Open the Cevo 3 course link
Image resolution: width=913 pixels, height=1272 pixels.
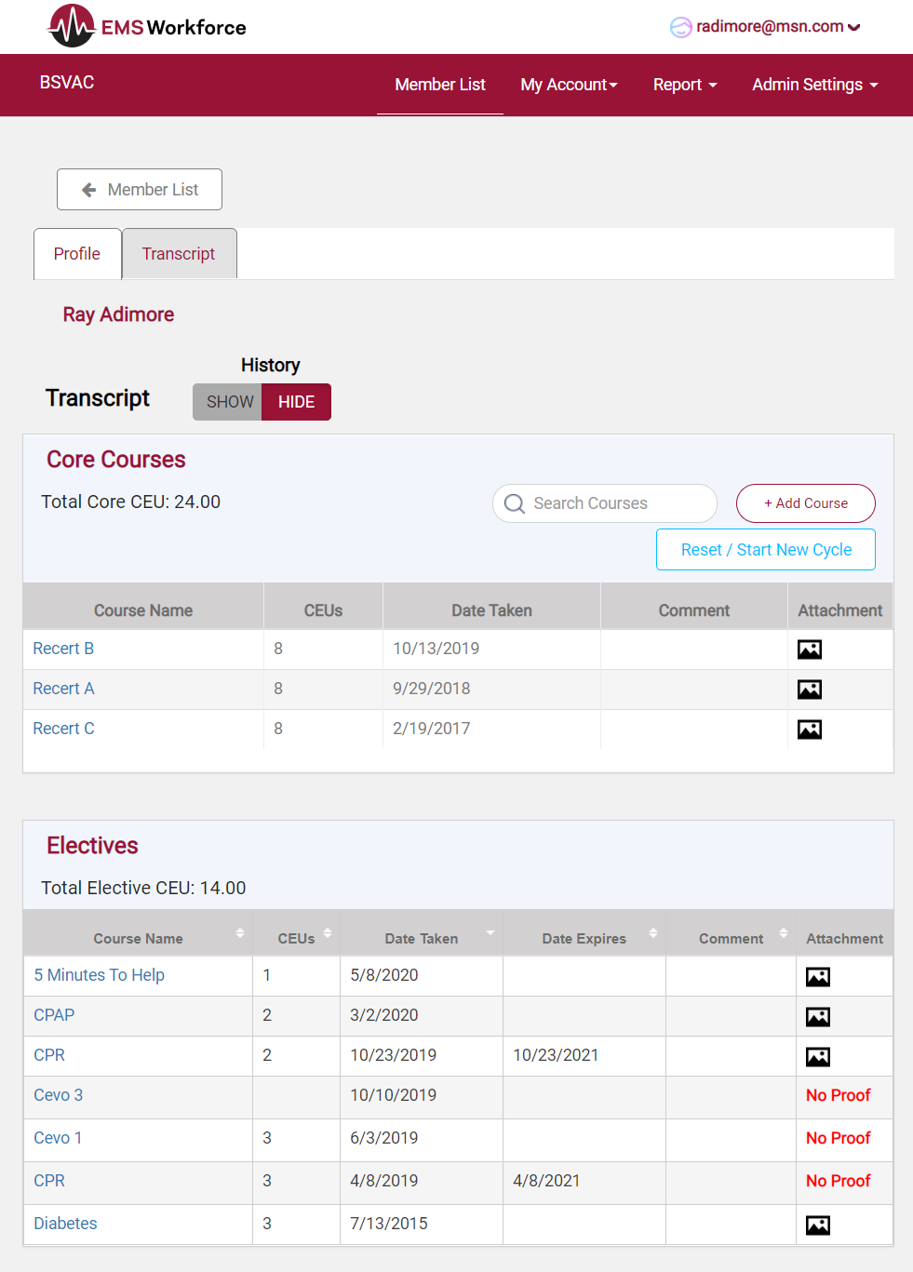tap(59, 1095)
